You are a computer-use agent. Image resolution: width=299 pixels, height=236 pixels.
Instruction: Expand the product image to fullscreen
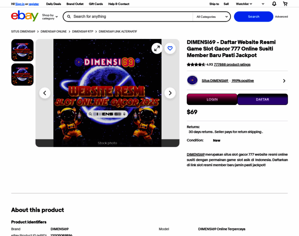click(x=157, y=48)
